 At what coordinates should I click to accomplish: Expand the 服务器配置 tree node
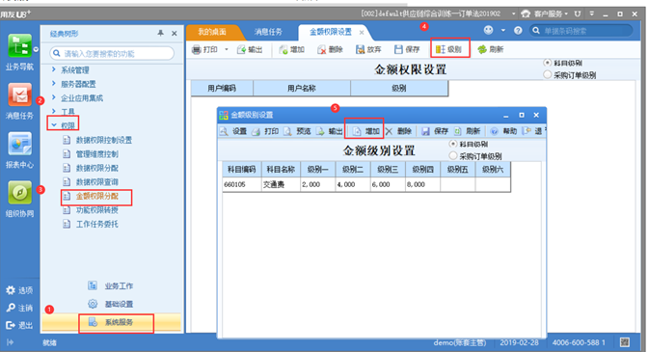coord(53,84)
